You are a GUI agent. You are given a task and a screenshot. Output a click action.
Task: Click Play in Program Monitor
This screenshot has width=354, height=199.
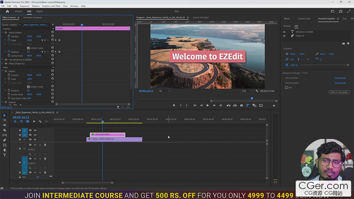click(208, 105)
